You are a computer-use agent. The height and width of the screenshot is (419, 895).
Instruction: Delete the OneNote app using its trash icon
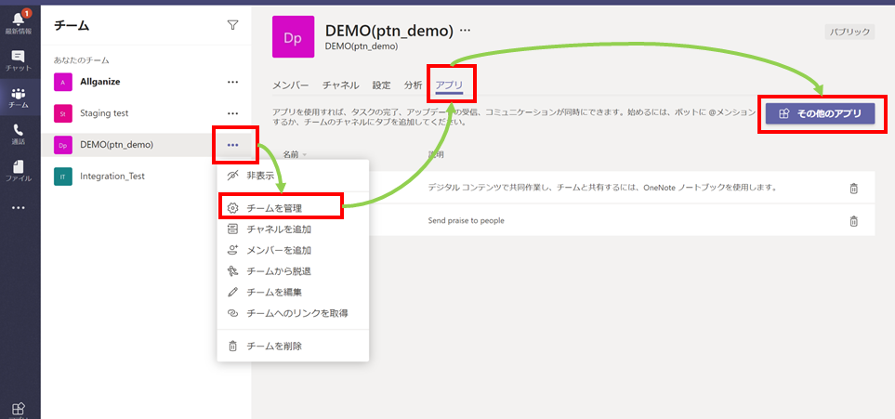pyautogui.click(x=853, y=188)
